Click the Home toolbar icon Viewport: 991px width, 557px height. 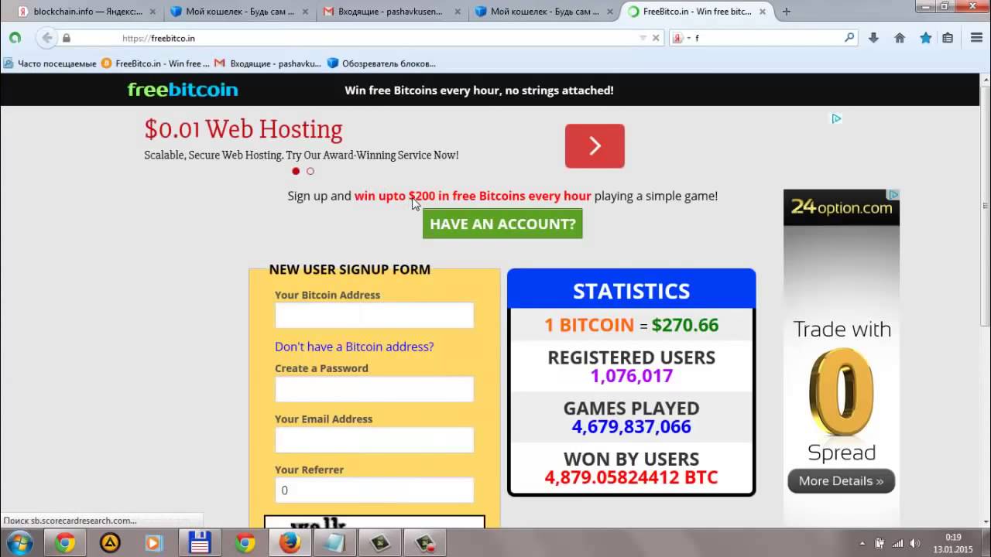pos(900,37)
